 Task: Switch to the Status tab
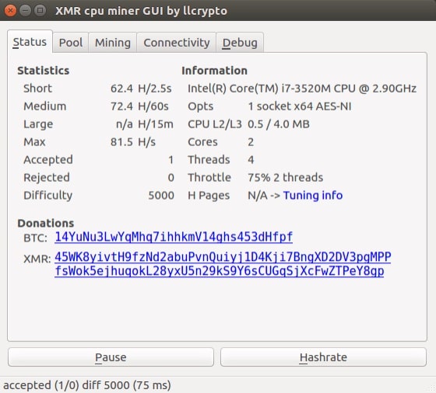pyautogui.click(x=30, y=42)
